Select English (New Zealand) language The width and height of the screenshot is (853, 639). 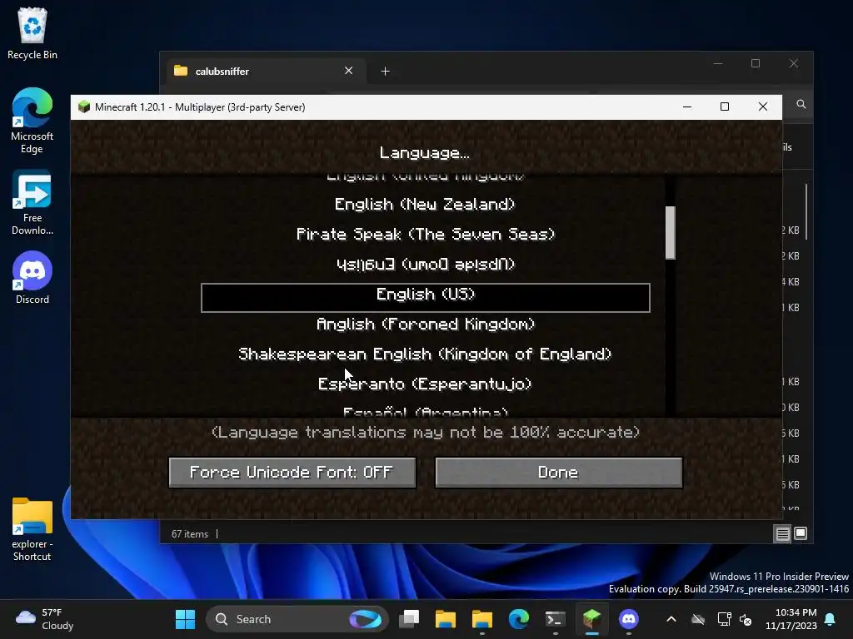[425, 205]
